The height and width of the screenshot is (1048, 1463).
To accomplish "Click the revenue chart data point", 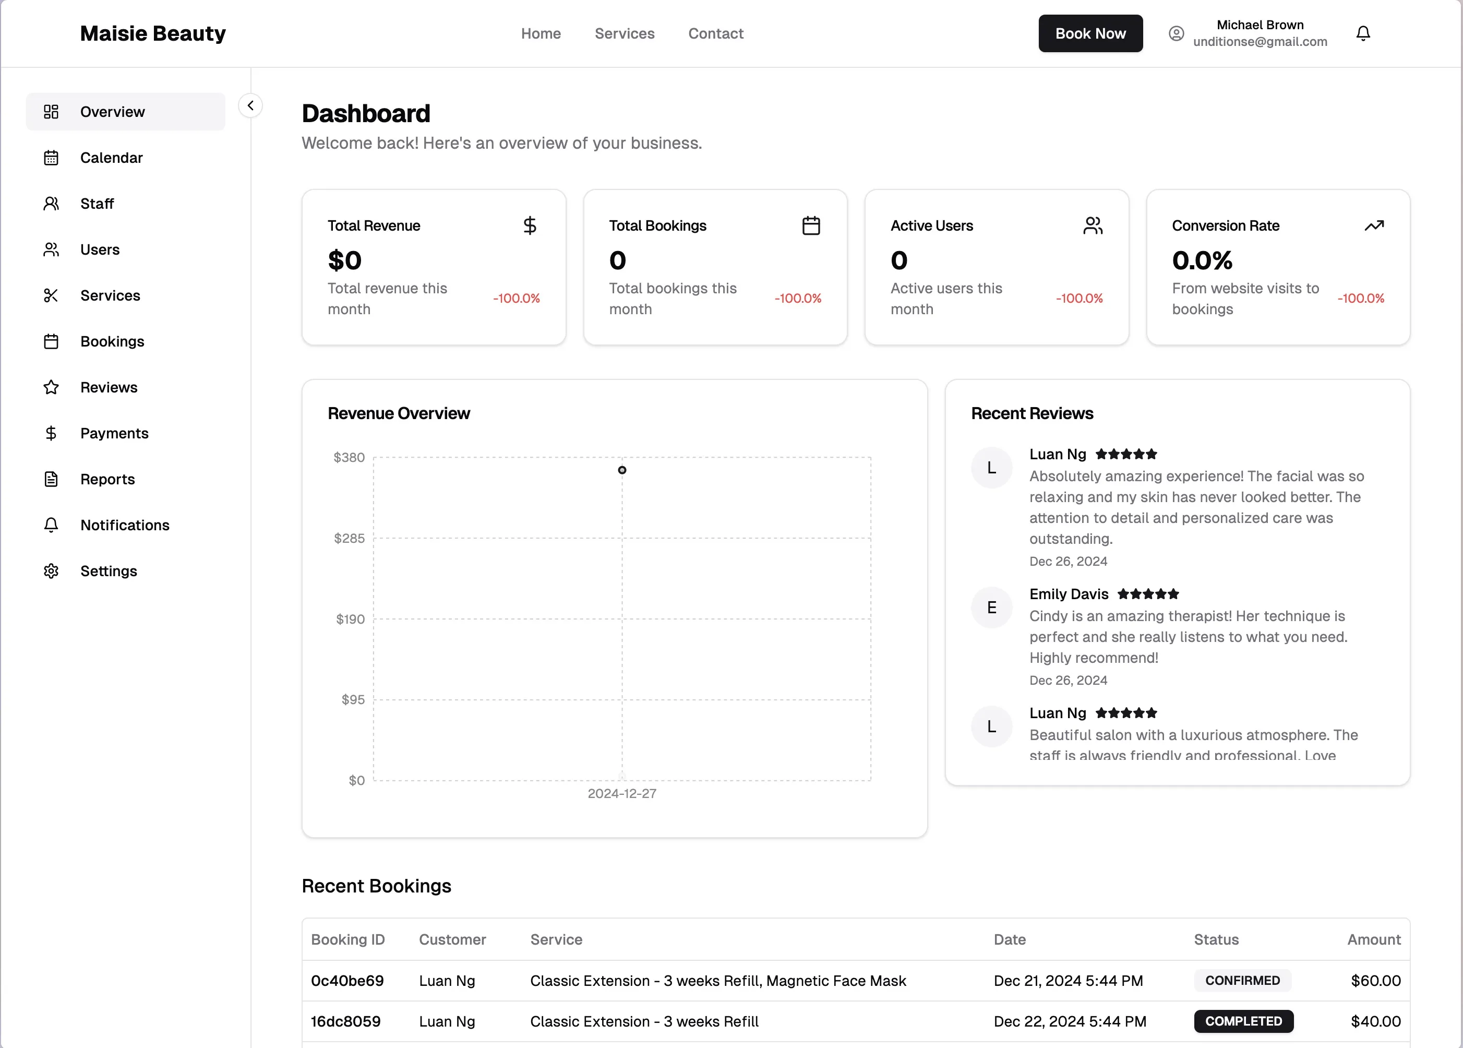I will [x=622, y=470].
